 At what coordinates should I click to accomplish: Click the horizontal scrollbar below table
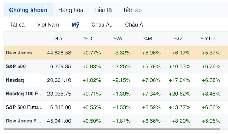point(112,129)
